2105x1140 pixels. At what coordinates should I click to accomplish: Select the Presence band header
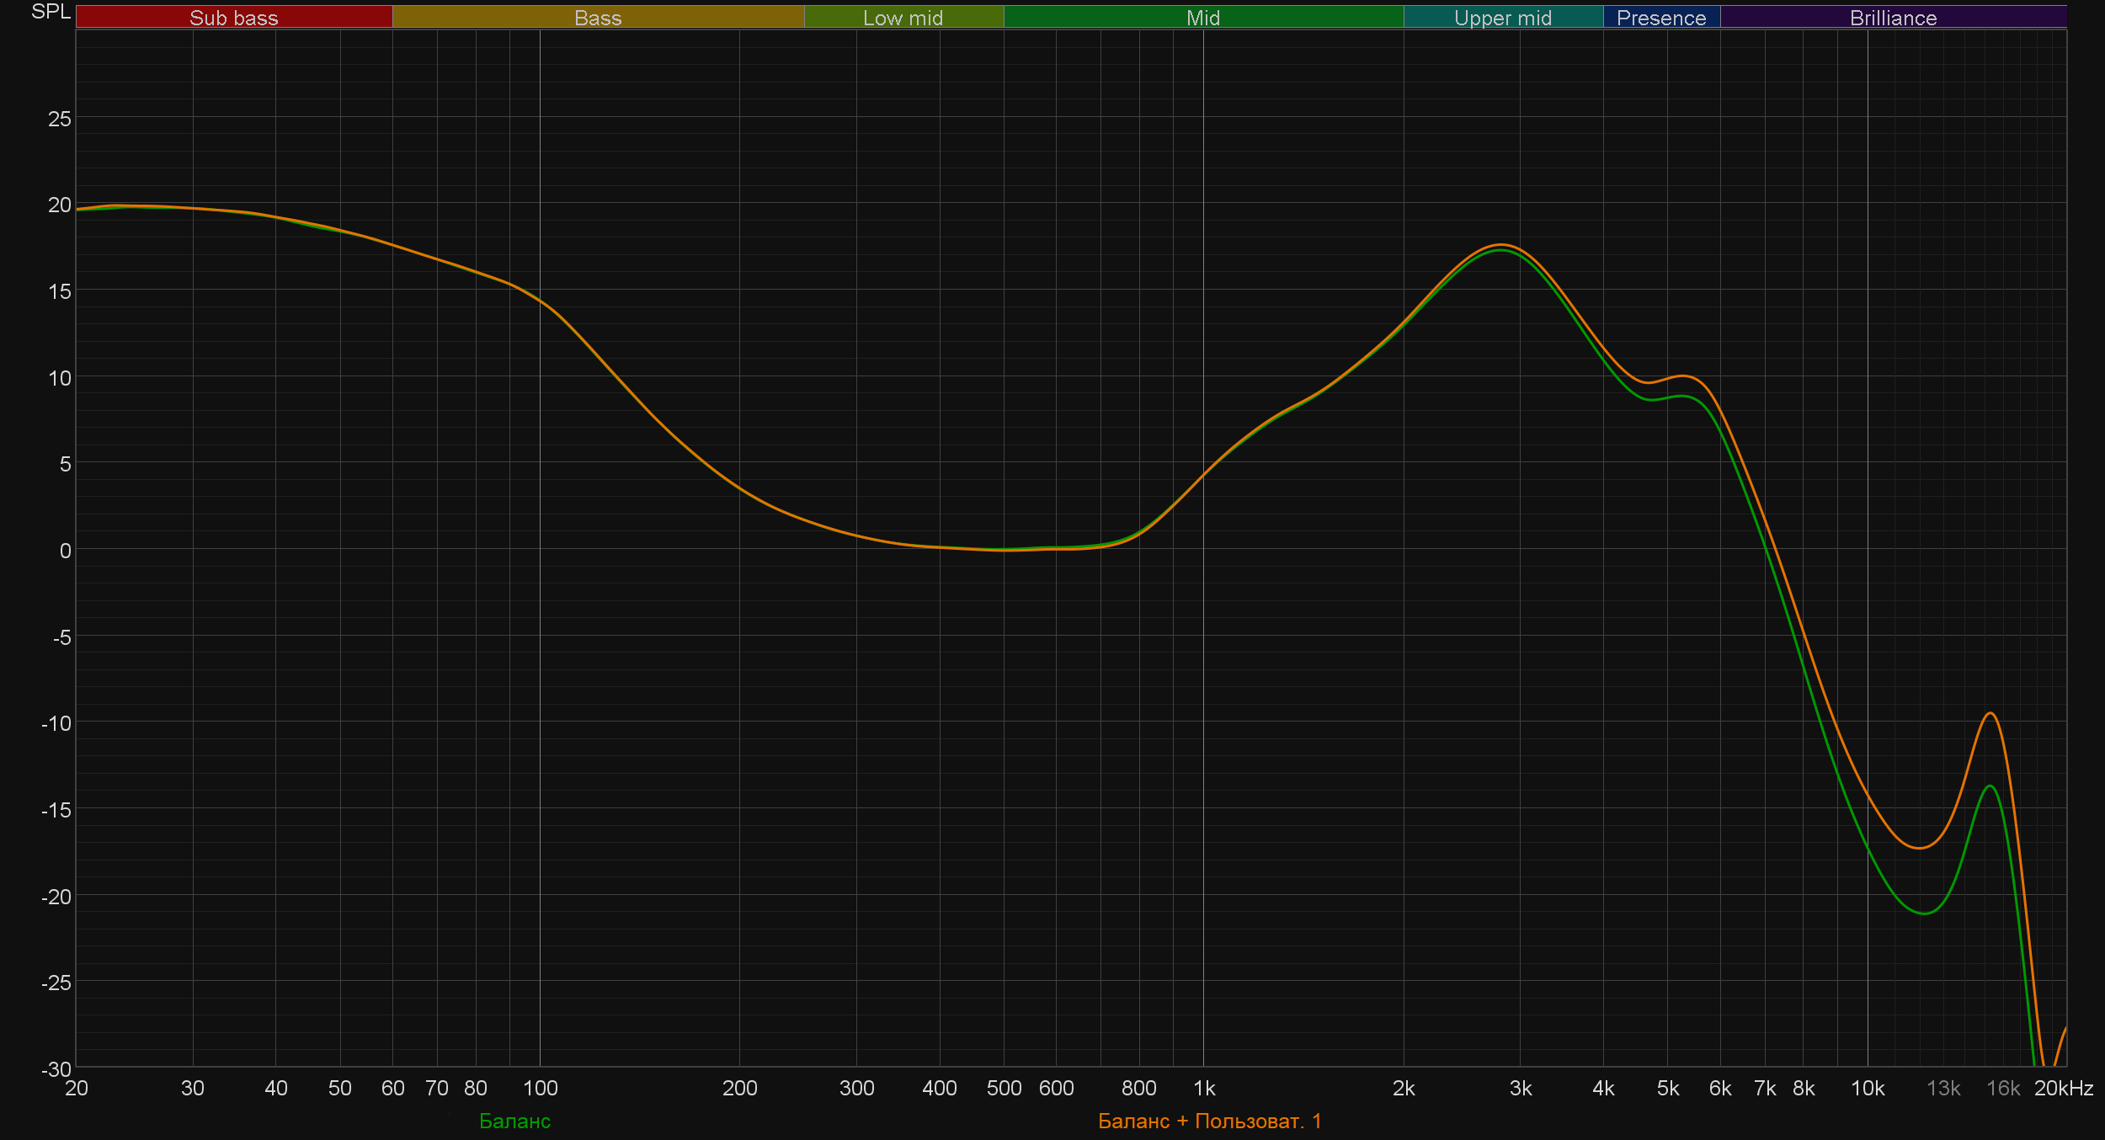click(1660, 18)
